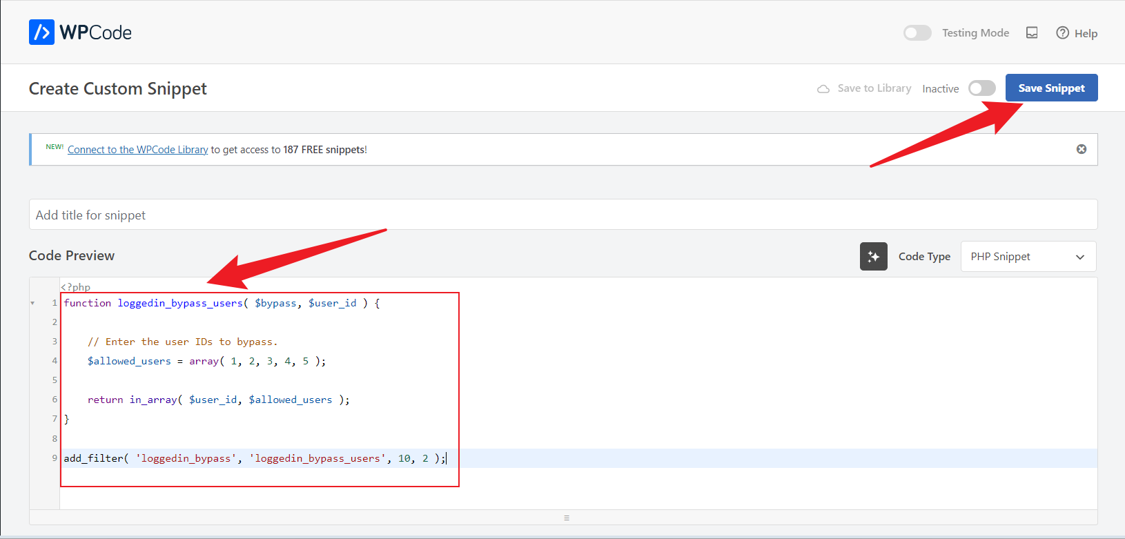Open Connect to the WPCode Library link
The image size is (1125, 539).
(137, 150)
